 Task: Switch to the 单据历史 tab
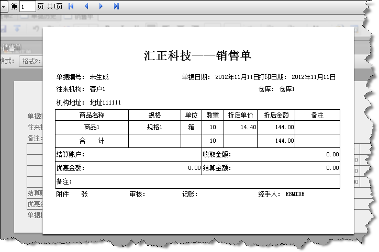[x=42, y=16]
